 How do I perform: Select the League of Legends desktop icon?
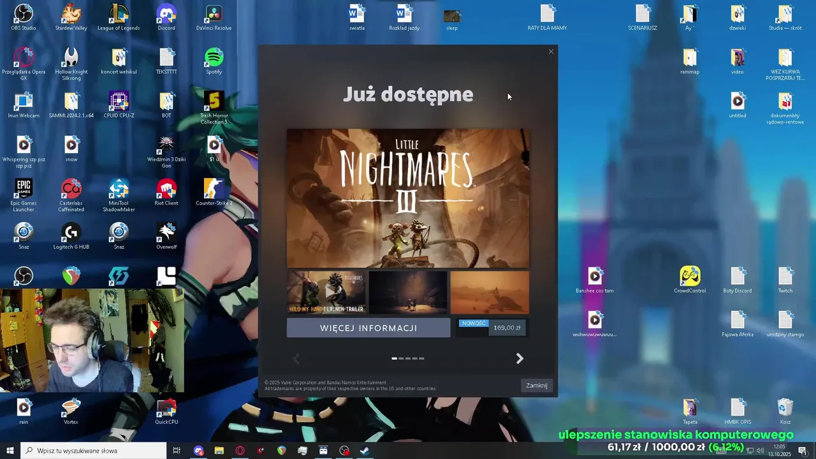(119, 17)
